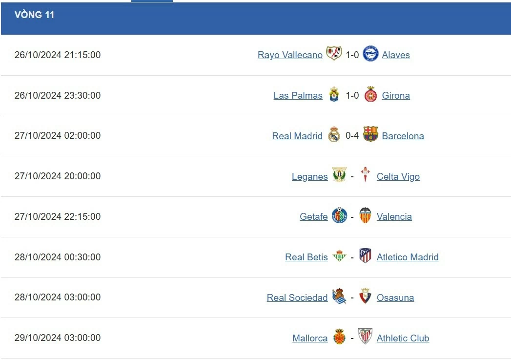
Task: Go to the Celta Vigo team link
Action: click(398, 177)
